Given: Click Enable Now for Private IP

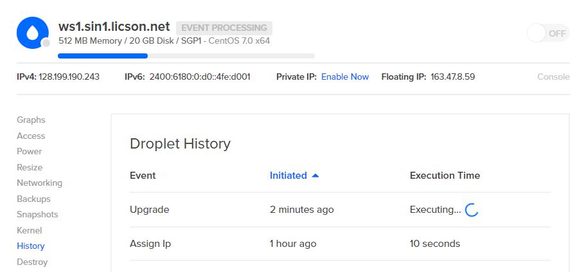Looking at the screenshot, I should (x=345, y=77).
